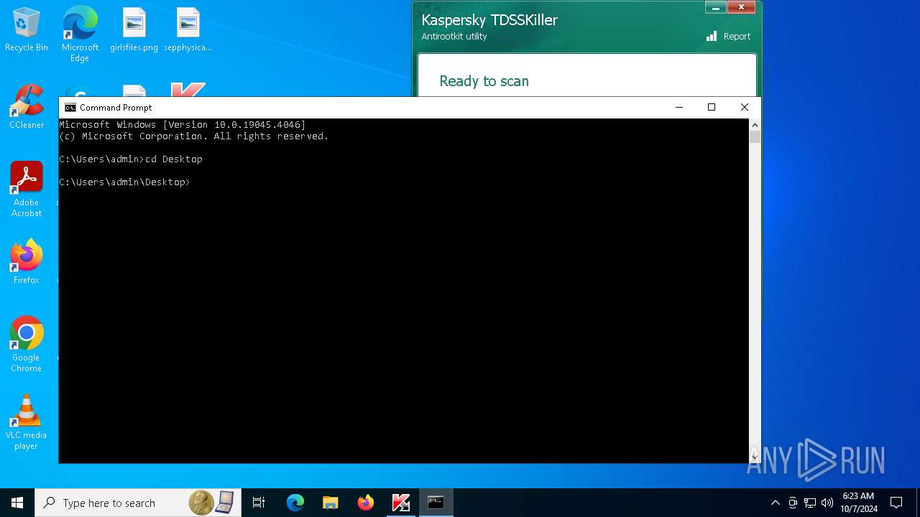
Task: Launch Microsoft Edge from desktop shortcut
Action: [80, 34]
